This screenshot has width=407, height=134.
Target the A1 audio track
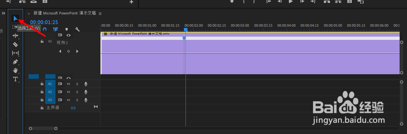(50, 84)
